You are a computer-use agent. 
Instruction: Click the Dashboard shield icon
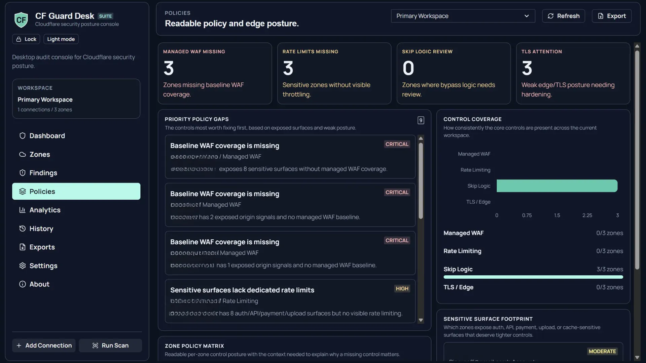coord(23,136)
